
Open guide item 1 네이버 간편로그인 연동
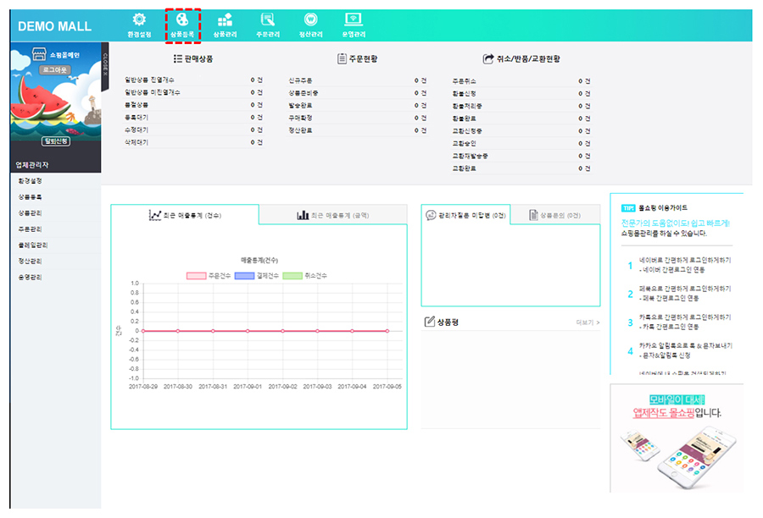click(x=680, y=265)
